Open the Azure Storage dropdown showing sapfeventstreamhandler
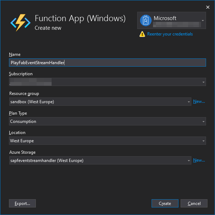215x215 pixels. pos(100,161)
